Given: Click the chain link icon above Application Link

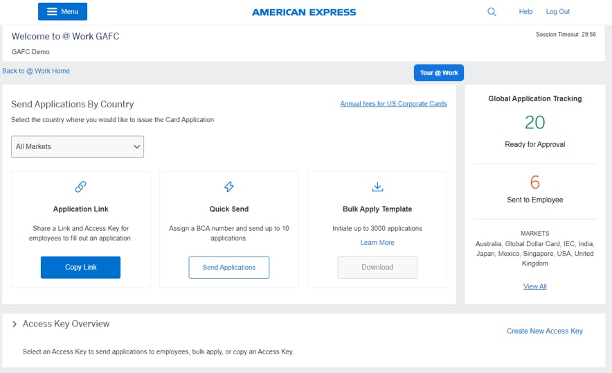Looking at the screenshot, I should point(80,186).
